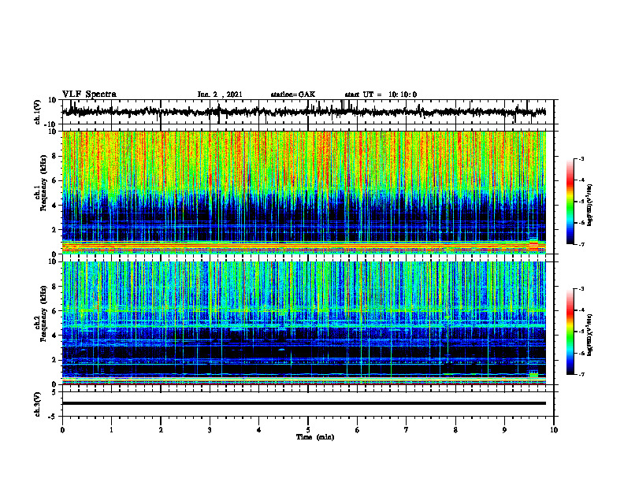Click time axis tick label "5"
The width and height of the screenshot is (624, 482).
click(x=308, y=430)
